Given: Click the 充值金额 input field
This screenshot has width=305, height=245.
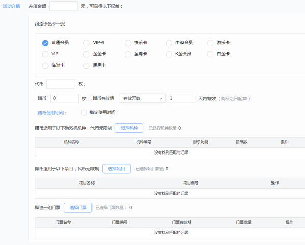Looking at the screenshot, I should click(64, 6).
